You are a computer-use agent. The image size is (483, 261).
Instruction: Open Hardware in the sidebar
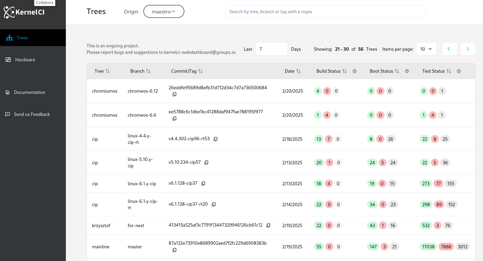click(25, 60)
